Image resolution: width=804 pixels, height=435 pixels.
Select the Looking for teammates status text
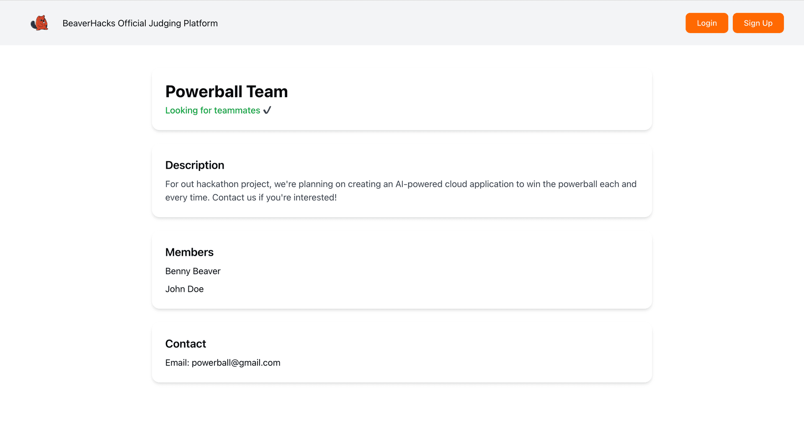pos(212,111)
